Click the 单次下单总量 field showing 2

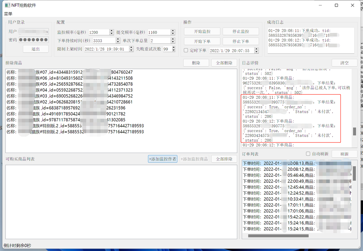pyautogui.click(x=160, y=40)
